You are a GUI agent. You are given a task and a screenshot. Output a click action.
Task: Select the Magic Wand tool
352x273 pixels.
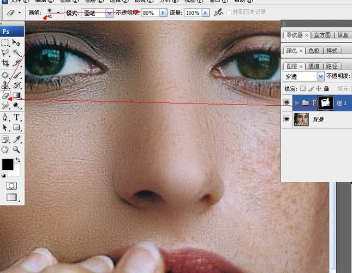[16, 53]
